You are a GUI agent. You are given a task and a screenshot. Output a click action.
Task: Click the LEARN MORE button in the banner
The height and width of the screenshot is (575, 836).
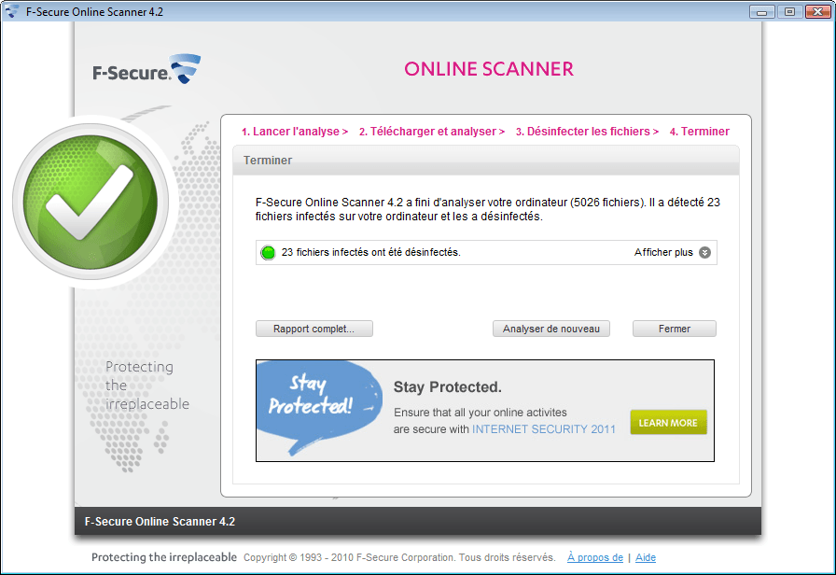(668, 423)
